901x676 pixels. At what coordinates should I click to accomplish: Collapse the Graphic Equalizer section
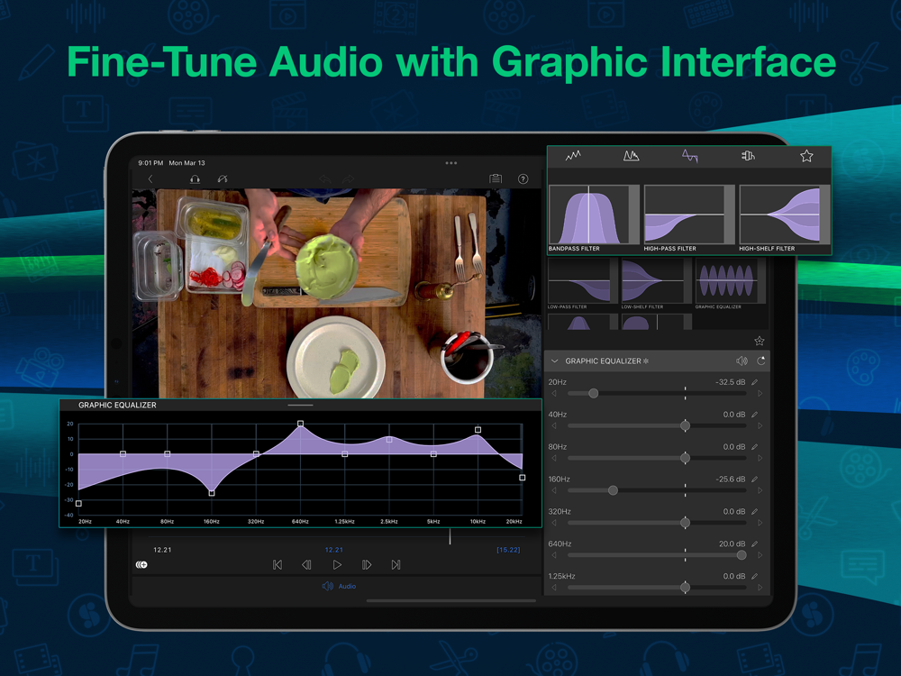pos(554,361)
